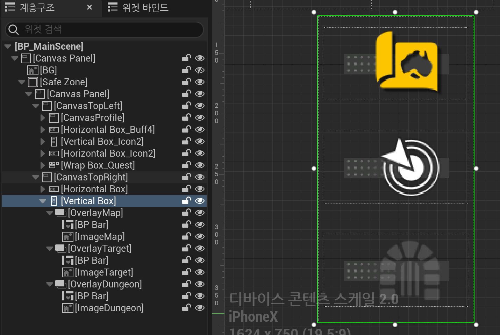
Task: Lock the CanvasTopLeft widget
Action: point(186,105)
